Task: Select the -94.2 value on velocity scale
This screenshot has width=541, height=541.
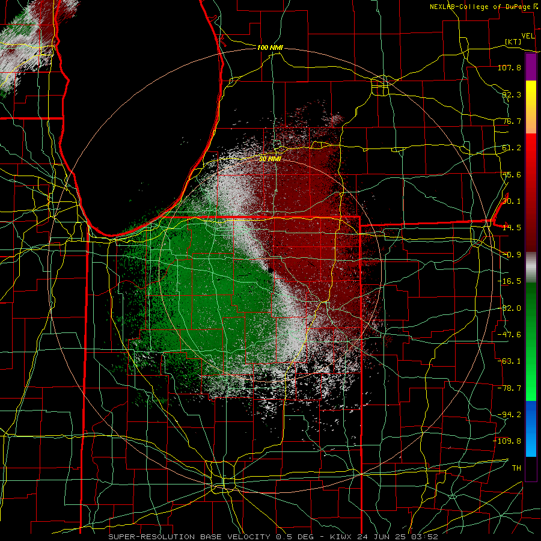Action: coord(509,415)
